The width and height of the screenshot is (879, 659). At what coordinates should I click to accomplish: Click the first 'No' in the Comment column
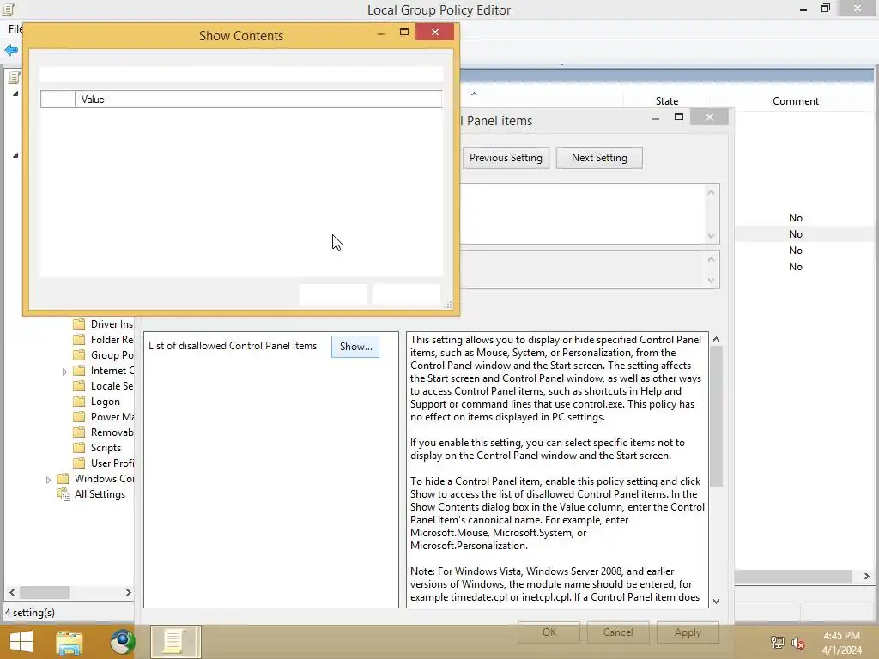pyautogui.click(x=795, y=218)
